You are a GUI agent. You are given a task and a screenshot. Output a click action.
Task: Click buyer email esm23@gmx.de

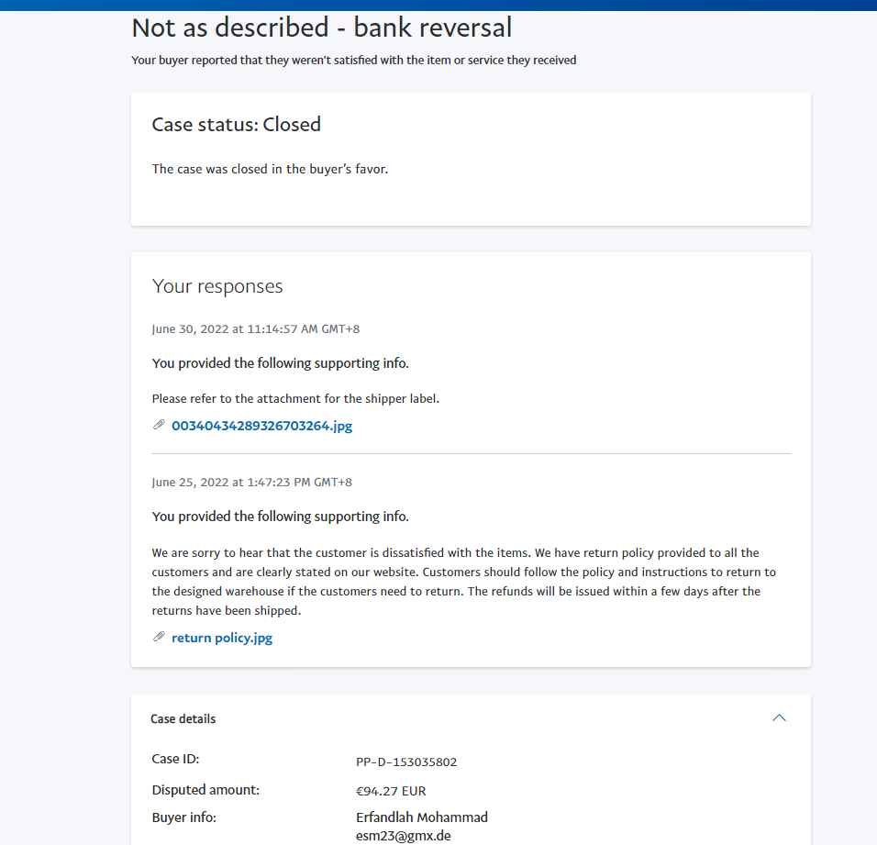pos(403,836)
